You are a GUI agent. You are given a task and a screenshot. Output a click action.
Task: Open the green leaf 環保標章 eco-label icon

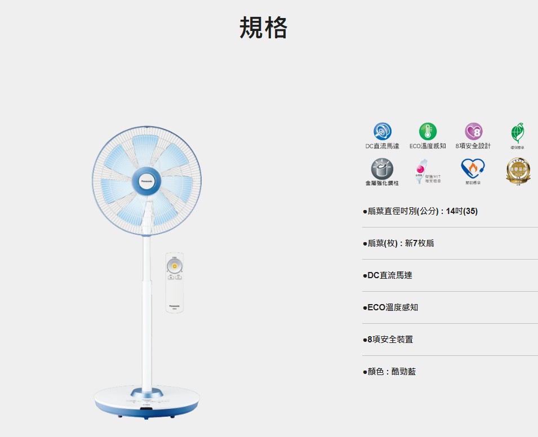(517, 133)
